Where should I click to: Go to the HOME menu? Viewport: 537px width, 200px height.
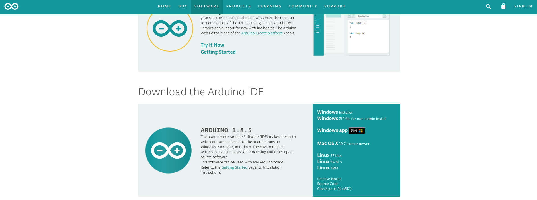coord(165,6)
